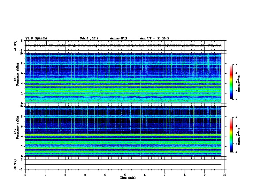Click the ch.2 colorbar units label
This screenshot has width=253, height=196.
click(239, 136)
